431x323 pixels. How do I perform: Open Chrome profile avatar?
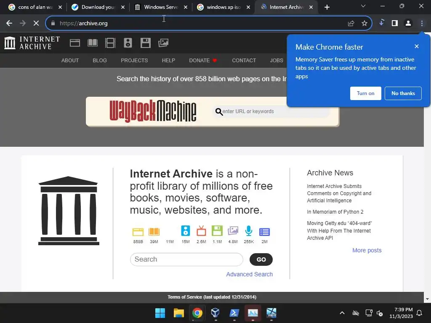tap(408, 24)
